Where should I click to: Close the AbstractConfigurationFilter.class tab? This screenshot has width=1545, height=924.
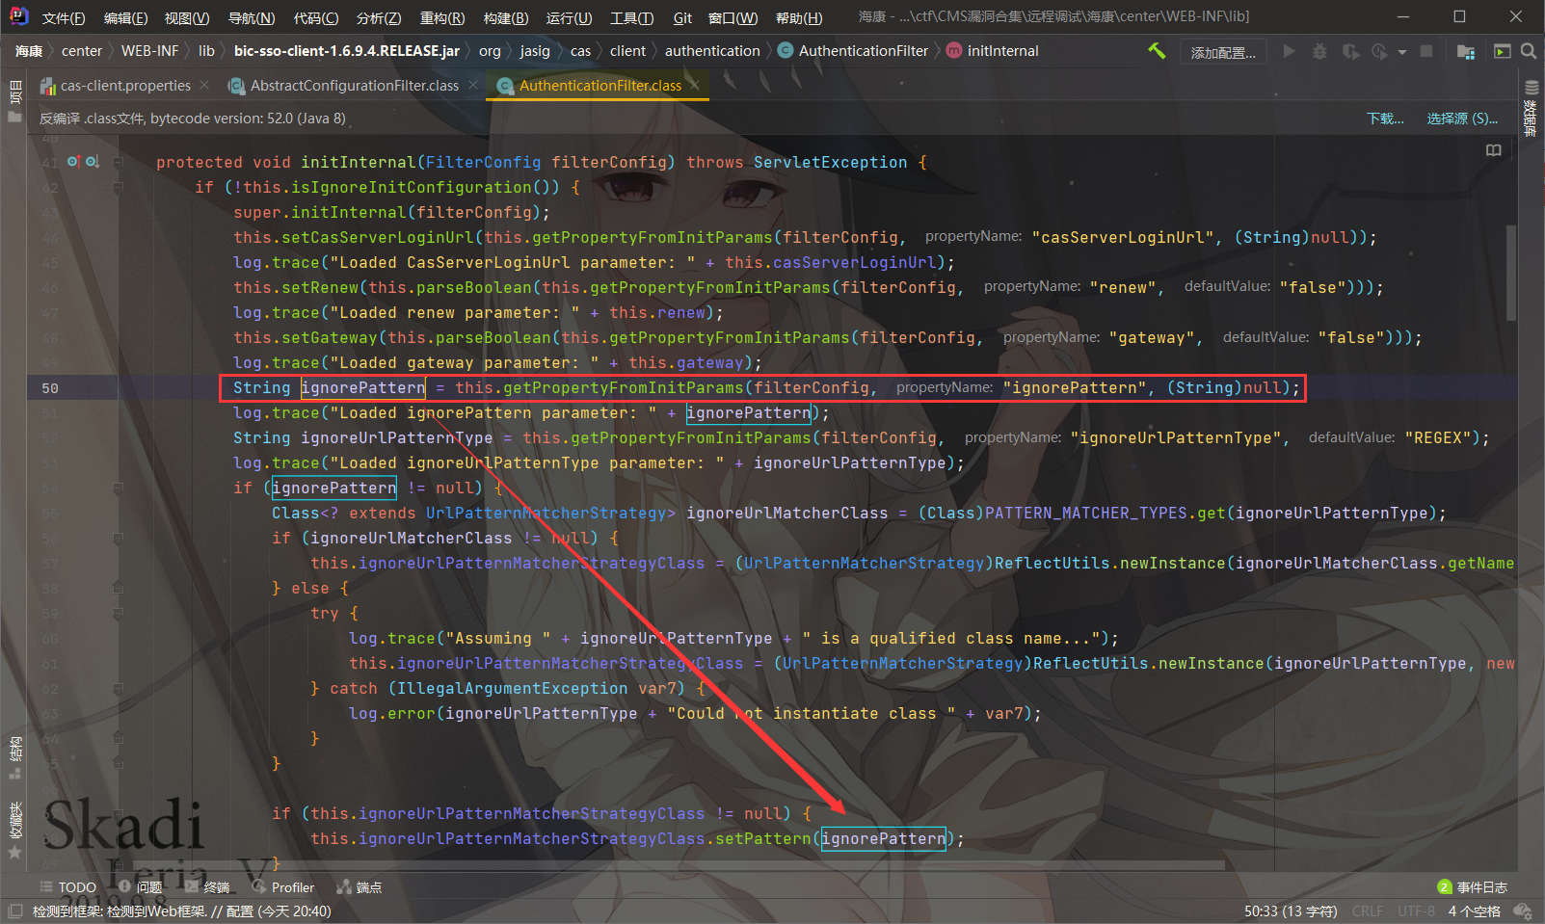click(x=473, y=86)
